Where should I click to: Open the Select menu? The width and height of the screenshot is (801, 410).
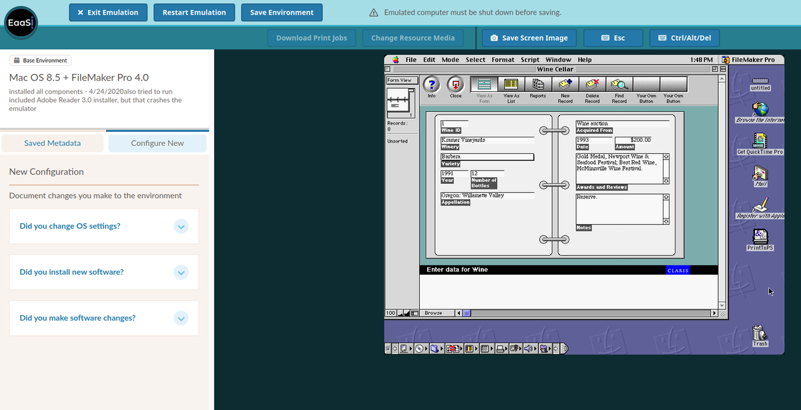click(476, 59)
